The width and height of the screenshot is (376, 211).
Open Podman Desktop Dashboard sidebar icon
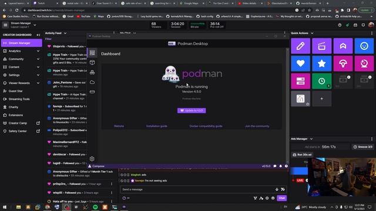pos(92,53)
